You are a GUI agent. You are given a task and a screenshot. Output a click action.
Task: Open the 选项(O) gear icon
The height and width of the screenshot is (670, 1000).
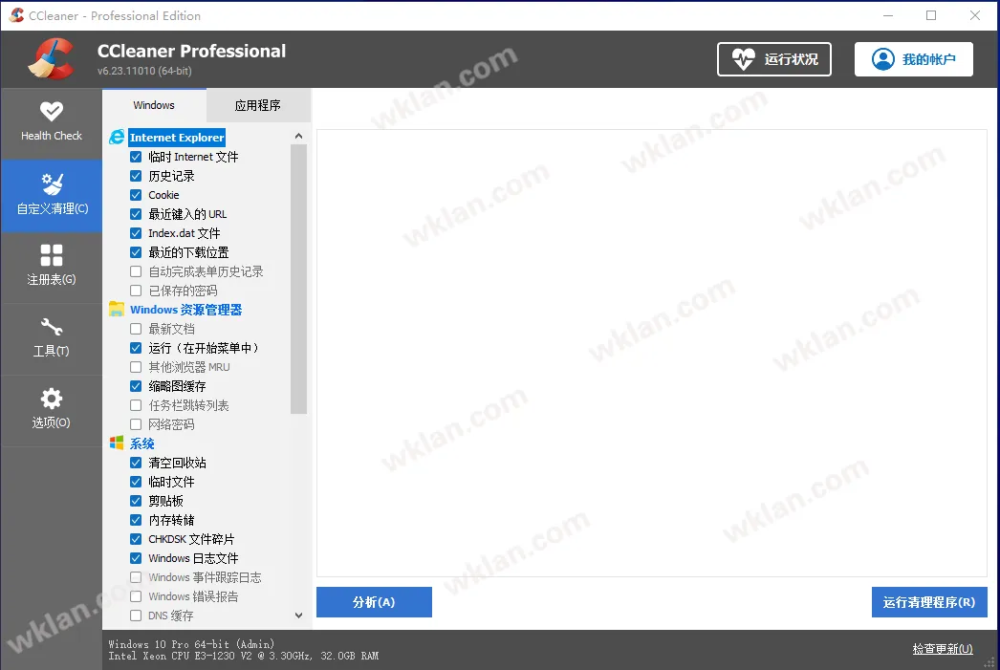(52, 399)
